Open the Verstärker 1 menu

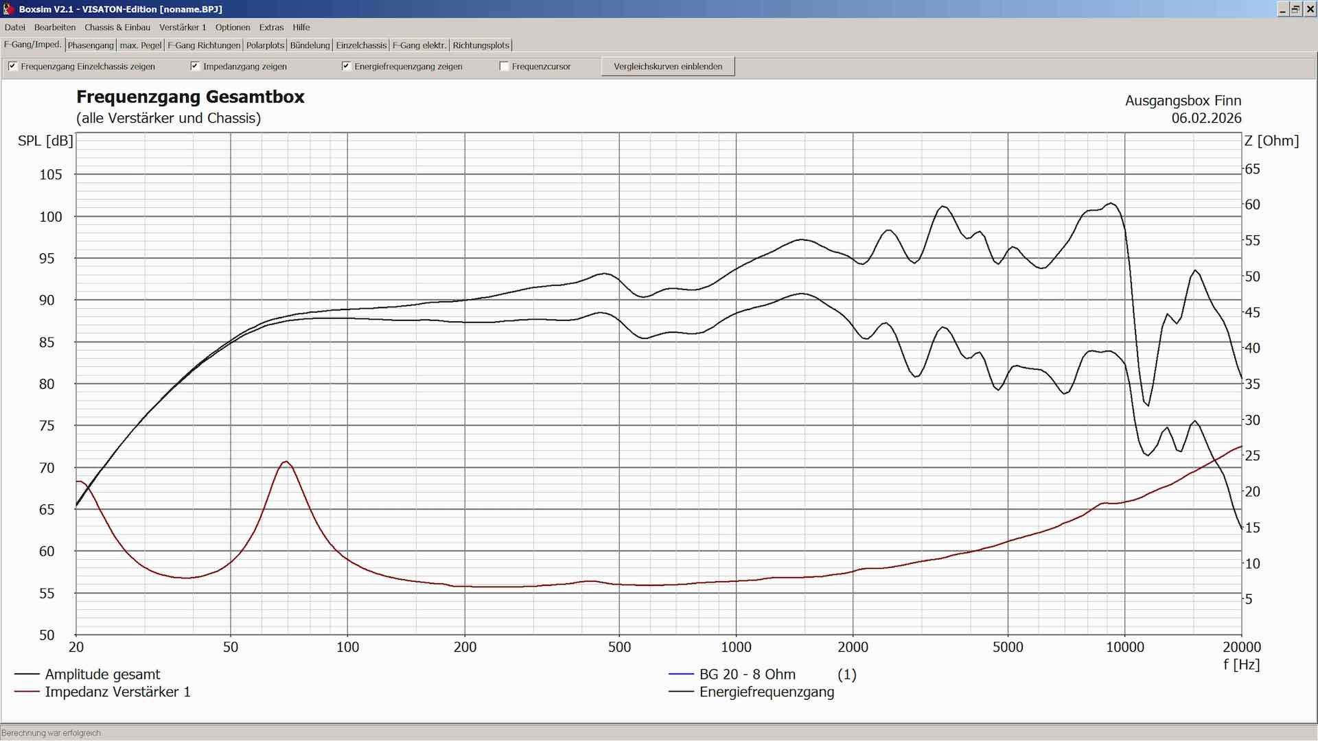183,27
